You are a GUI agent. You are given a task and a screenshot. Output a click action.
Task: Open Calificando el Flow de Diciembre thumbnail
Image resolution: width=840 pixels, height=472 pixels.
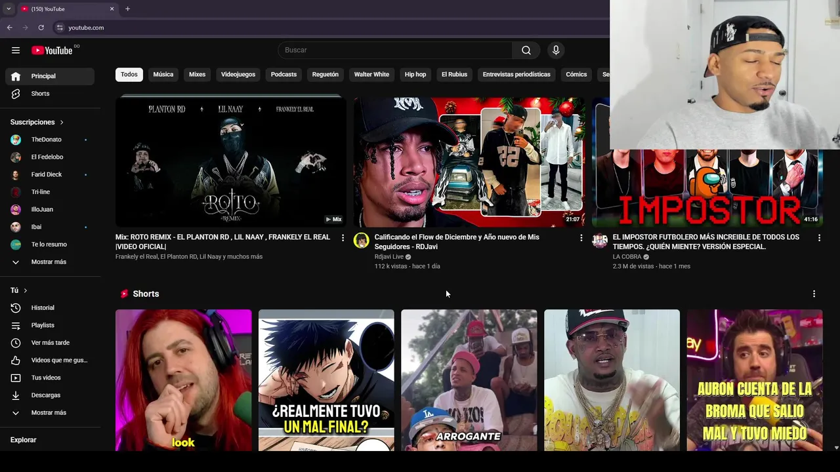[469, 162]
